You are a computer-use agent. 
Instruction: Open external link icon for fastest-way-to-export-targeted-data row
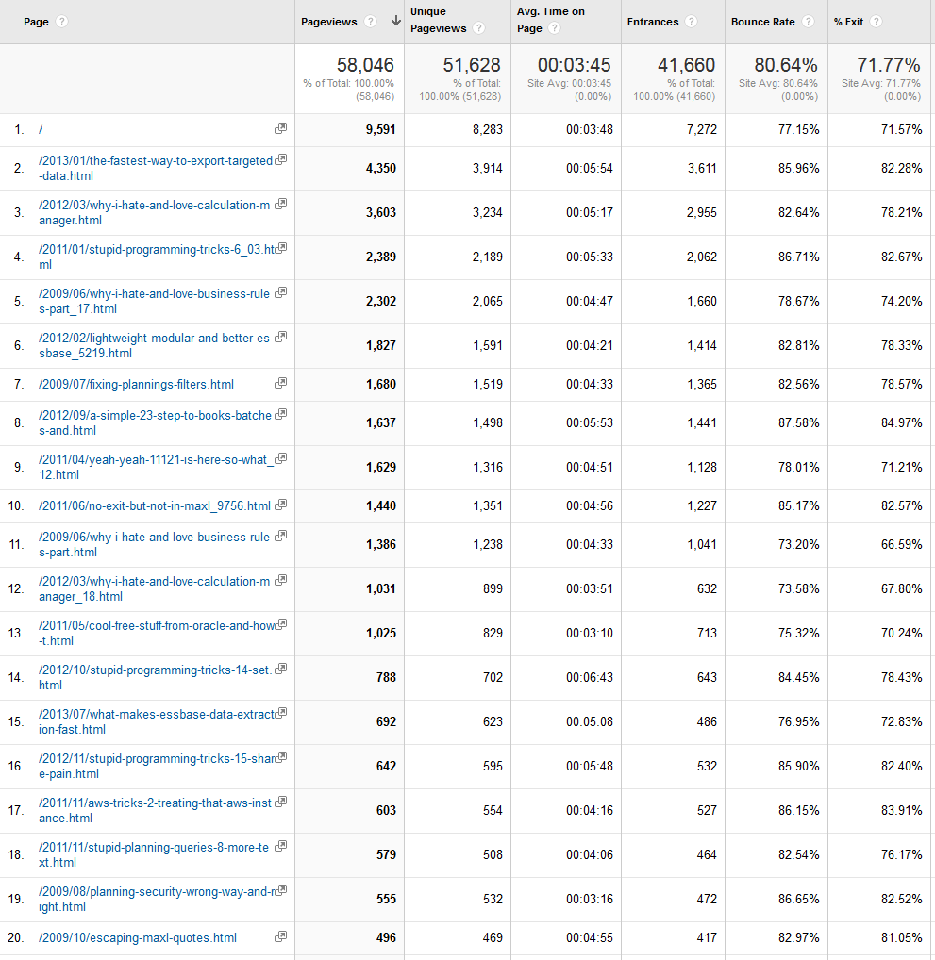tap(281, 159)
